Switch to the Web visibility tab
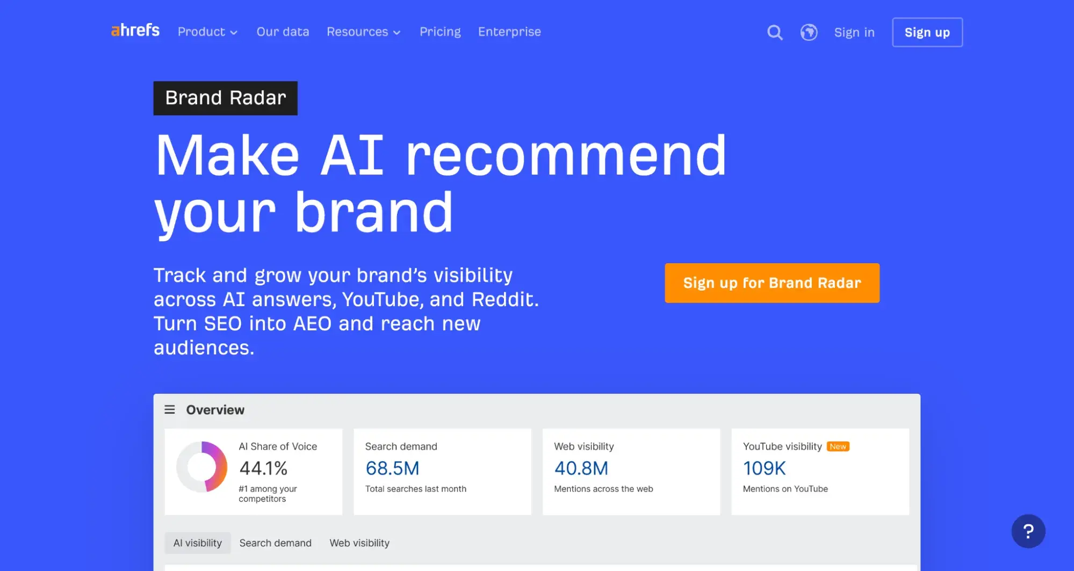Screen dimensions: 1074x571 point(359,543)
